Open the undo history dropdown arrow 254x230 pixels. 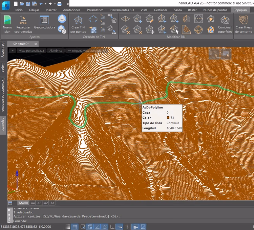click(x=45, y=4)
